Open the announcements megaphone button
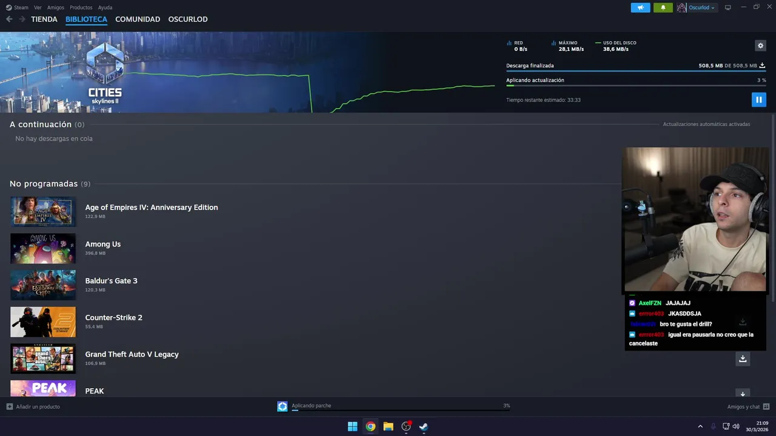 click(x=640, y=8)
